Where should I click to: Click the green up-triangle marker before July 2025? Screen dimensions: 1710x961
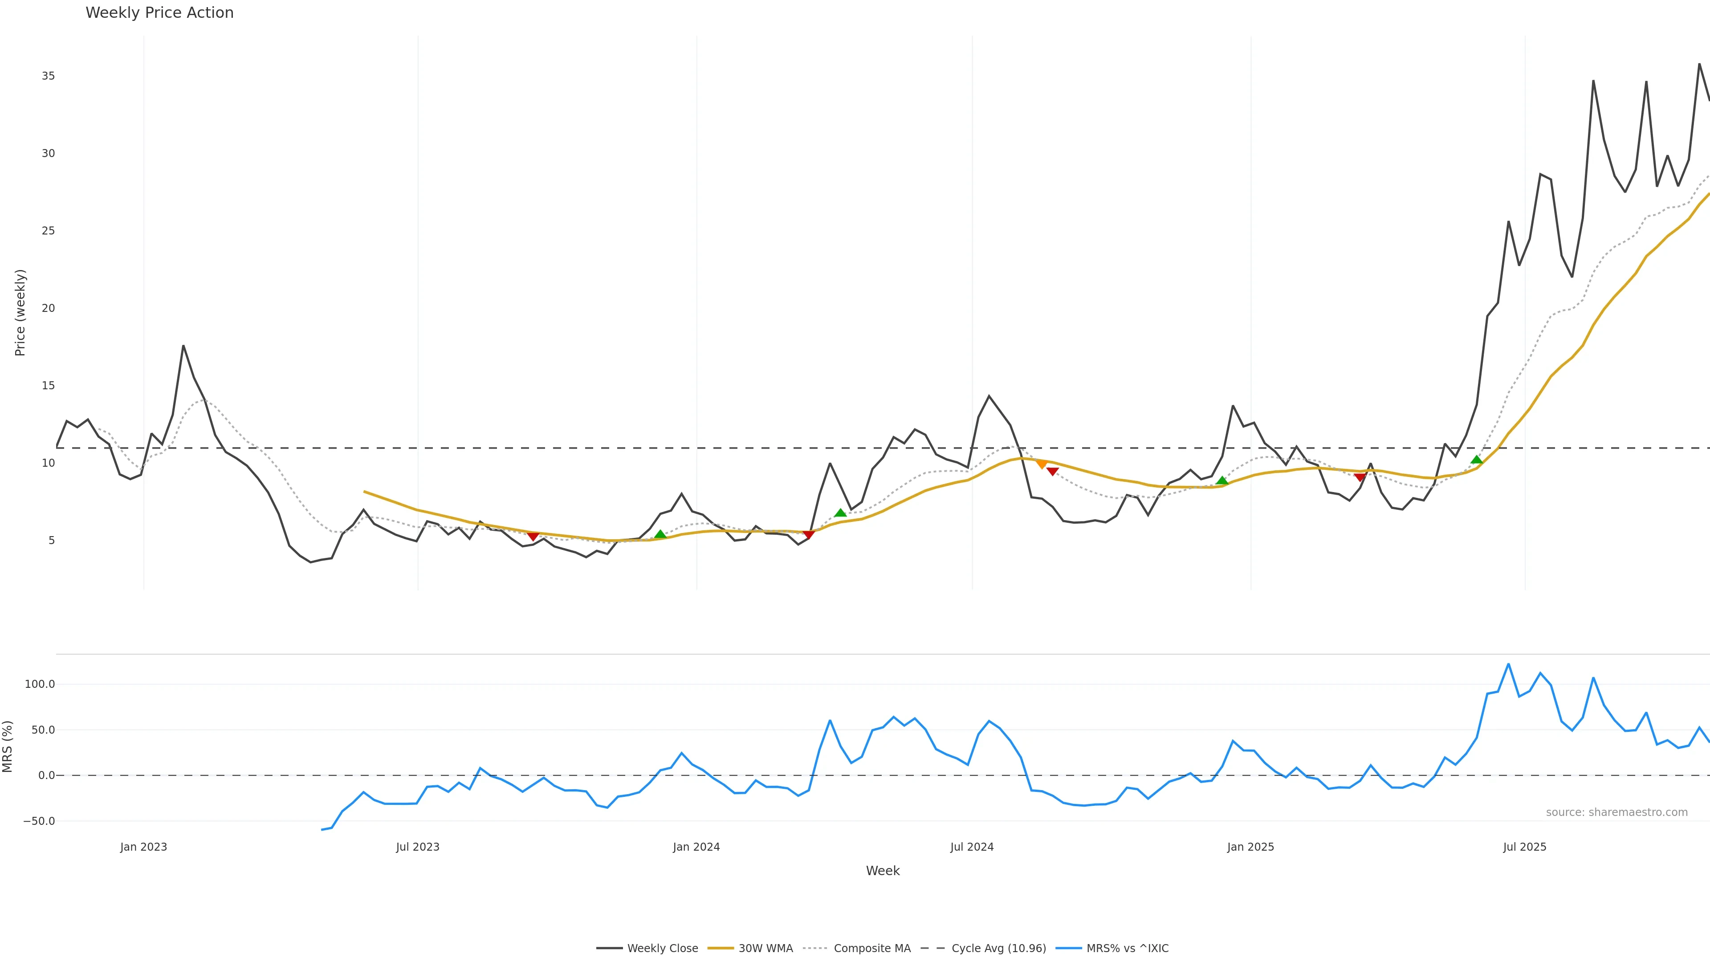(1476, 460)
